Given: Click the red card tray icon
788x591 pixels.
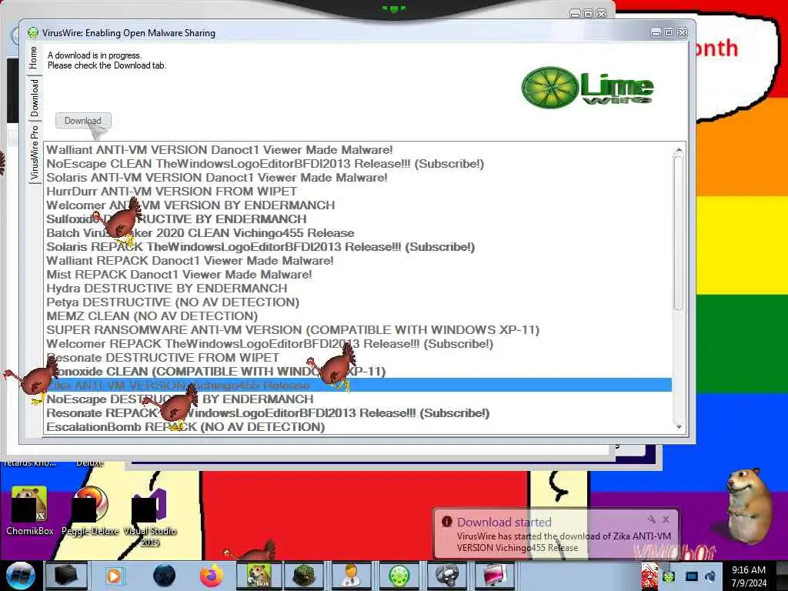Looking at the screenshot, I should pyautogui.click(x=649, y=576).
